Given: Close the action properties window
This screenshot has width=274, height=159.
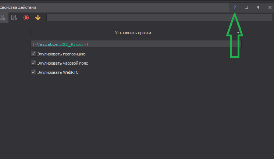Looking at the screenshot, I should tap(270, 7).
